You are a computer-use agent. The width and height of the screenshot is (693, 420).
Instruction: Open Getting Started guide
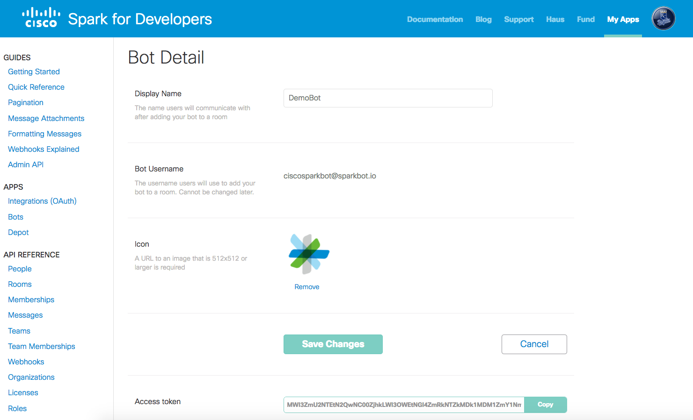34,71
